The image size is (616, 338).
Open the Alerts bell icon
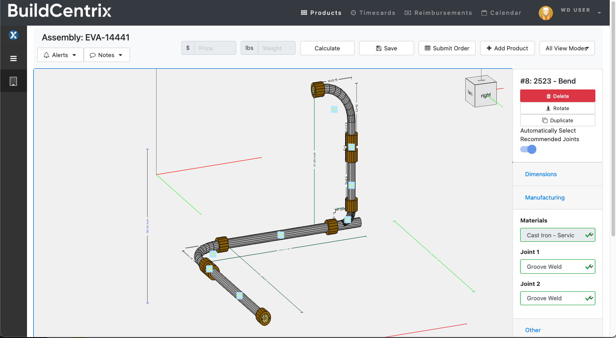pos(47,55)
